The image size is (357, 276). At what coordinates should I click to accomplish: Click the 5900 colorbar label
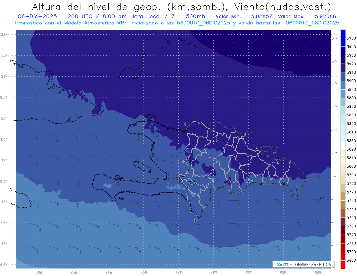(351, 81)
